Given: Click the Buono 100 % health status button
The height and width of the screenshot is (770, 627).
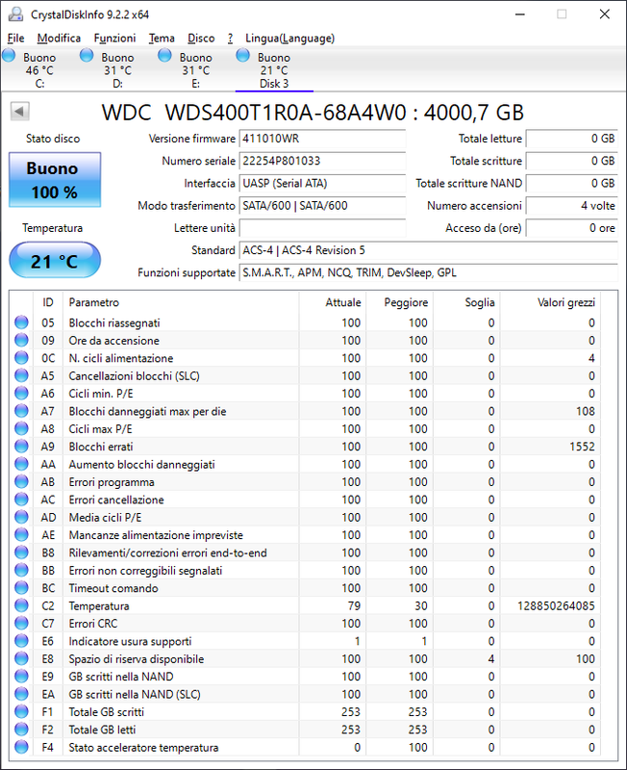Looking at the screenshot, I should coord(55,180).
